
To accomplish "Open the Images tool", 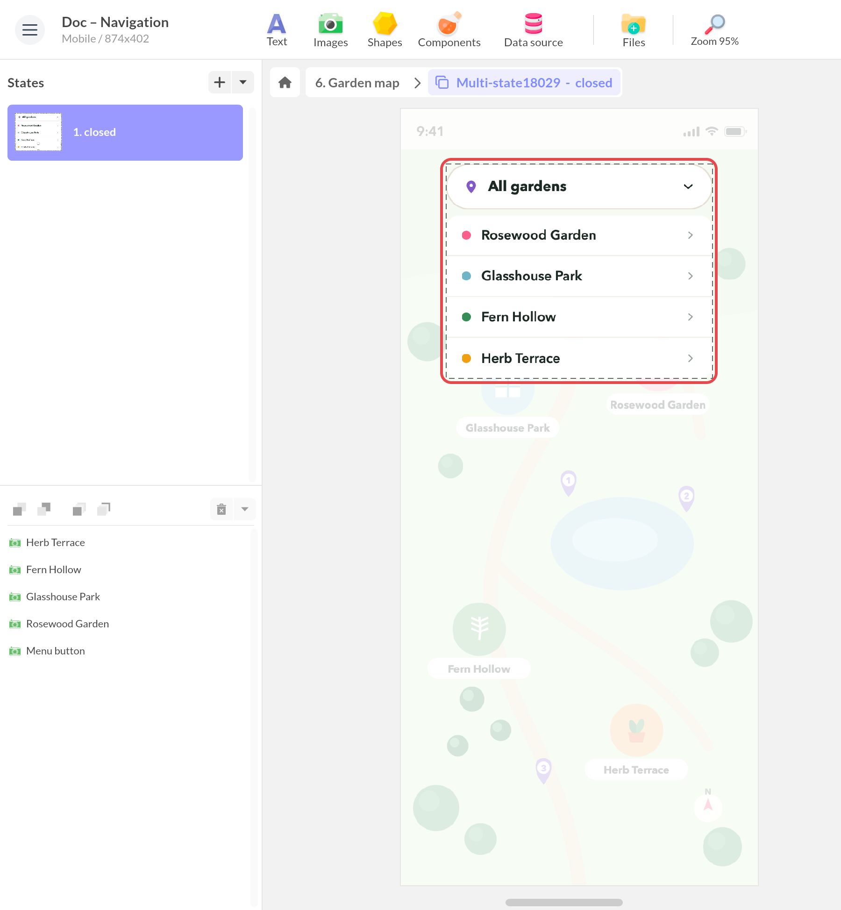I will (330, 30).
